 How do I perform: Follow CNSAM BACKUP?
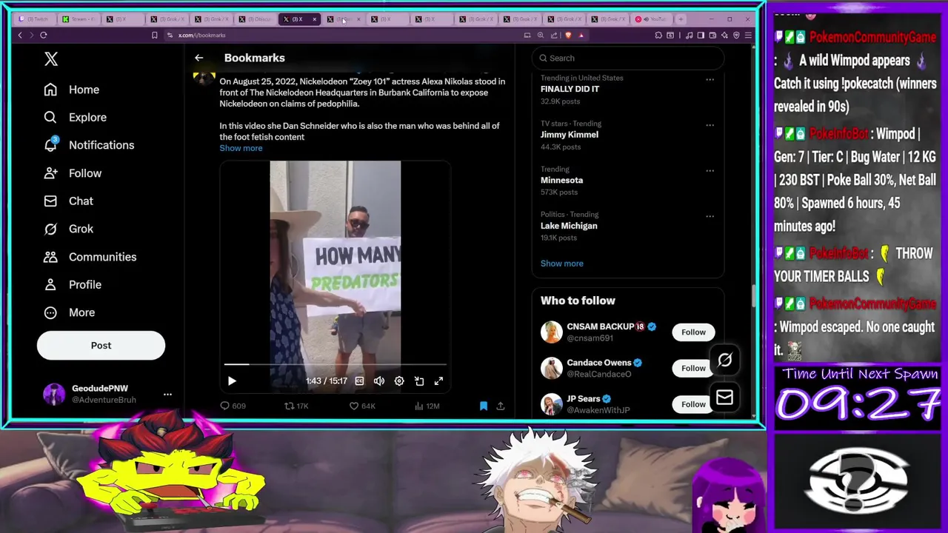point(693,332)
